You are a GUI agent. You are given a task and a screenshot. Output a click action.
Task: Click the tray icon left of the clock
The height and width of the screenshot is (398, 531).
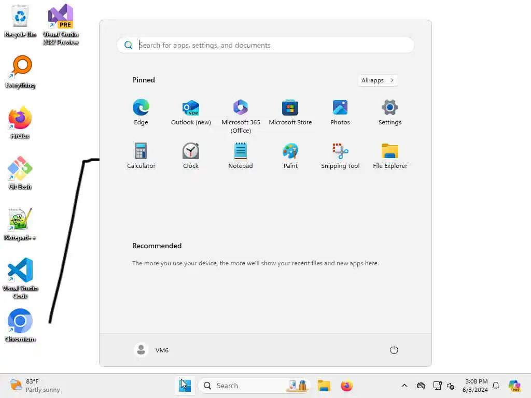(x=451, y=386)
